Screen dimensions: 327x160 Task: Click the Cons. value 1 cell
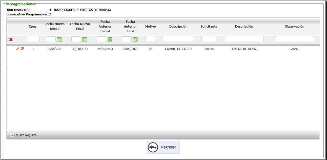[33, 49]
